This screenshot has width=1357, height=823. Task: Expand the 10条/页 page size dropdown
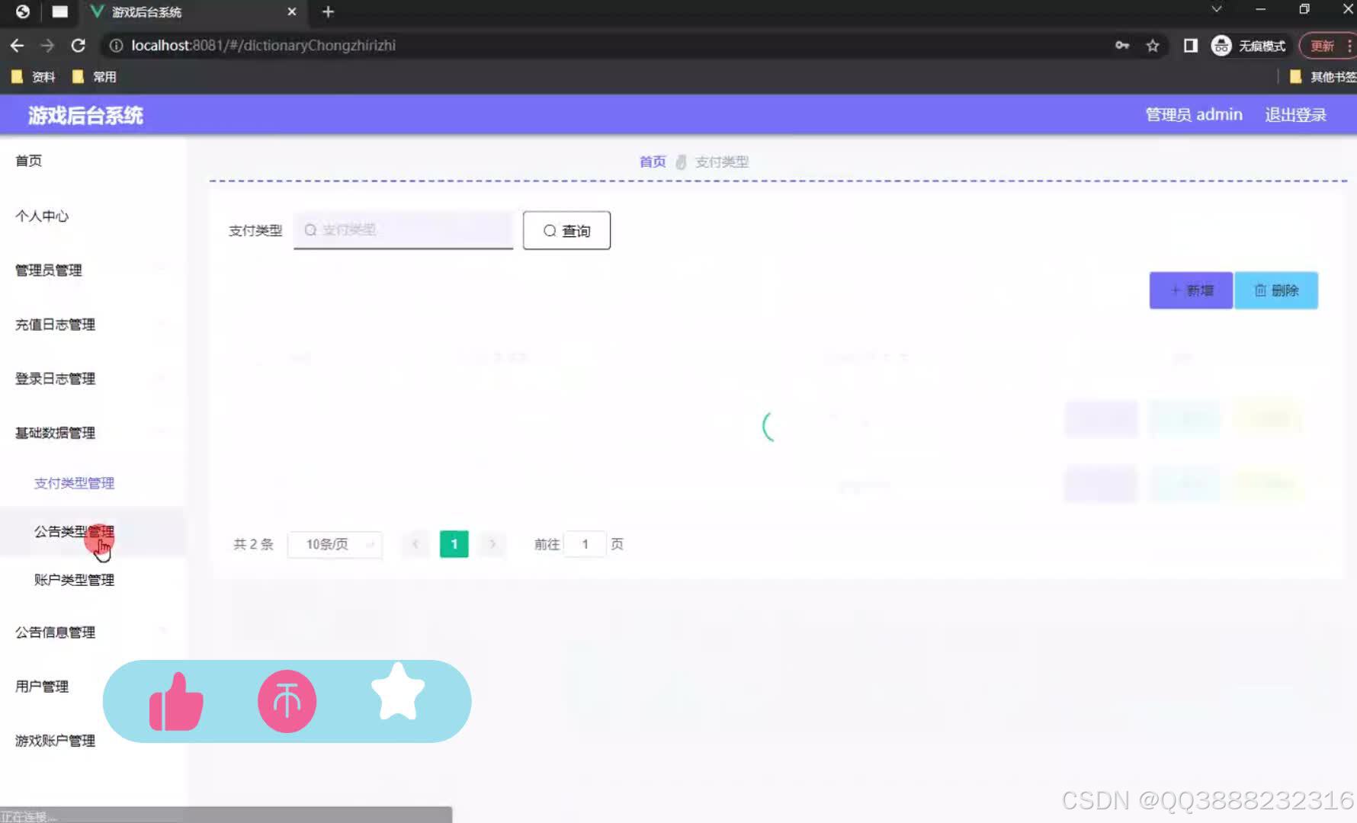pyautogui.click(x=334, y=543)
